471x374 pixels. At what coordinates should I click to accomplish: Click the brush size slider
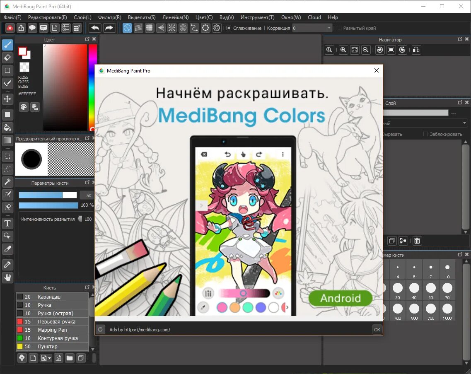(48, 195)
